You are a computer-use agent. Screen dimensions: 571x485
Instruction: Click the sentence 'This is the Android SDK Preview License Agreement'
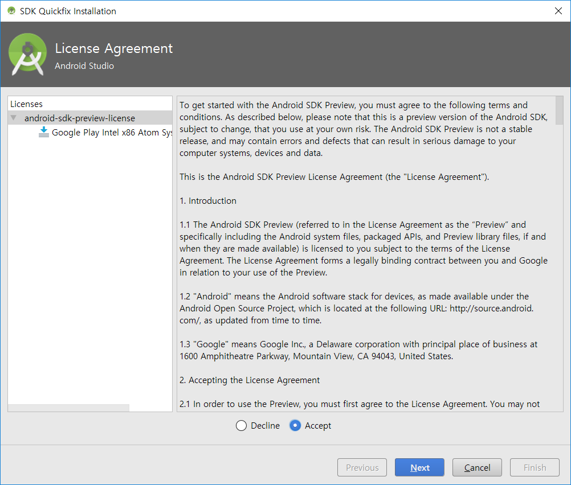click(x=335, y=177)
